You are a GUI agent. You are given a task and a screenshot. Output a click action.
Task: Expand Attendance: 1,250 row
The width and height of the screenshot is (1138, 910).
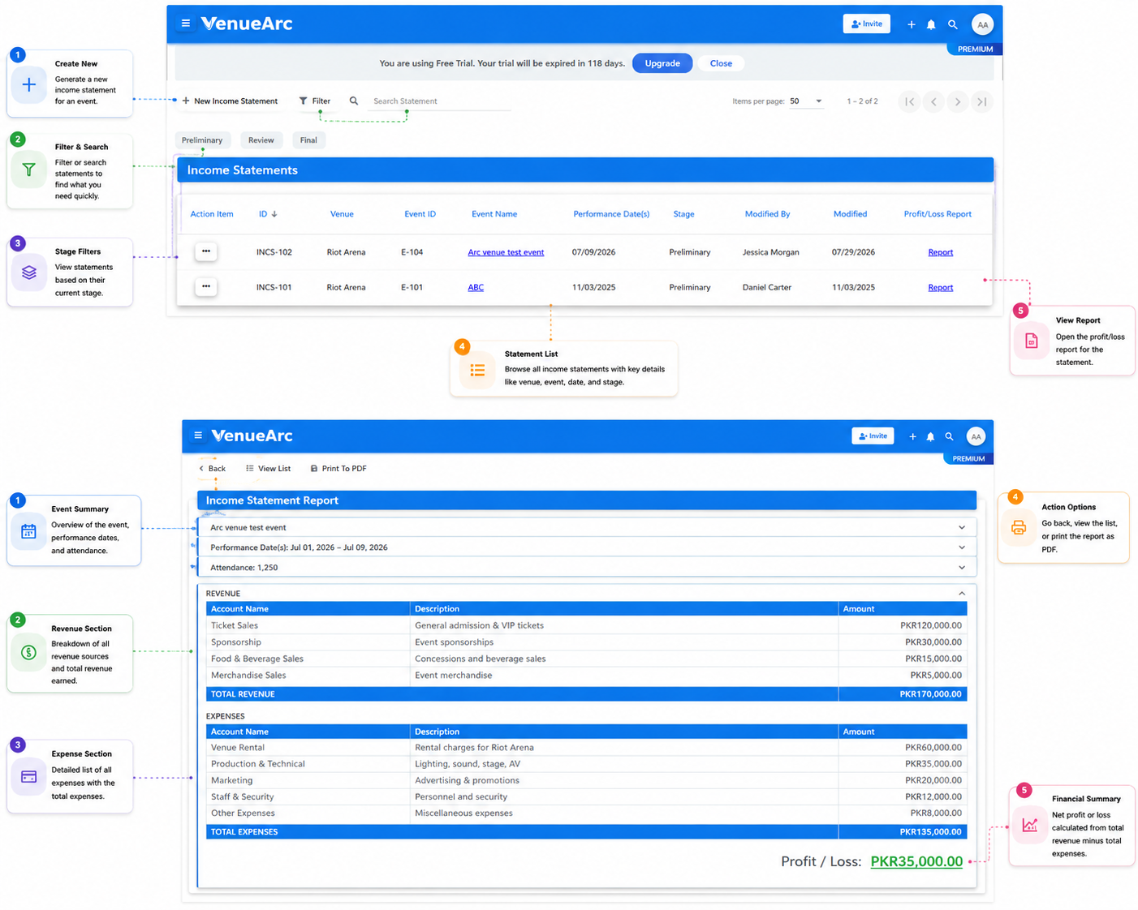click(x=587, y=568)
